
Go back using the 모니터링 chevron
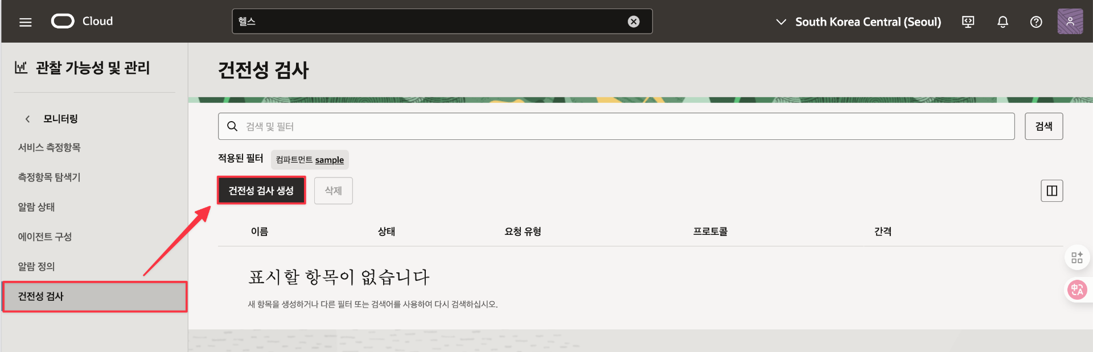pyautogui.click(x=27, y=119)
